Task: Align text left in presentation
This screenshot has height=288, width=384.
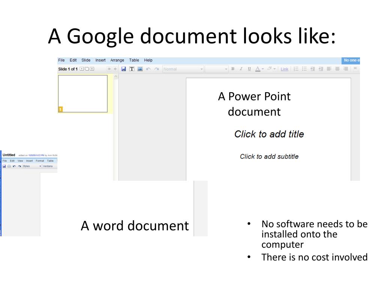Action: click(329, 69)
